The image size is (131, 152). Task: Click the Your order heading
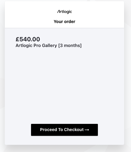coord(64,22)
